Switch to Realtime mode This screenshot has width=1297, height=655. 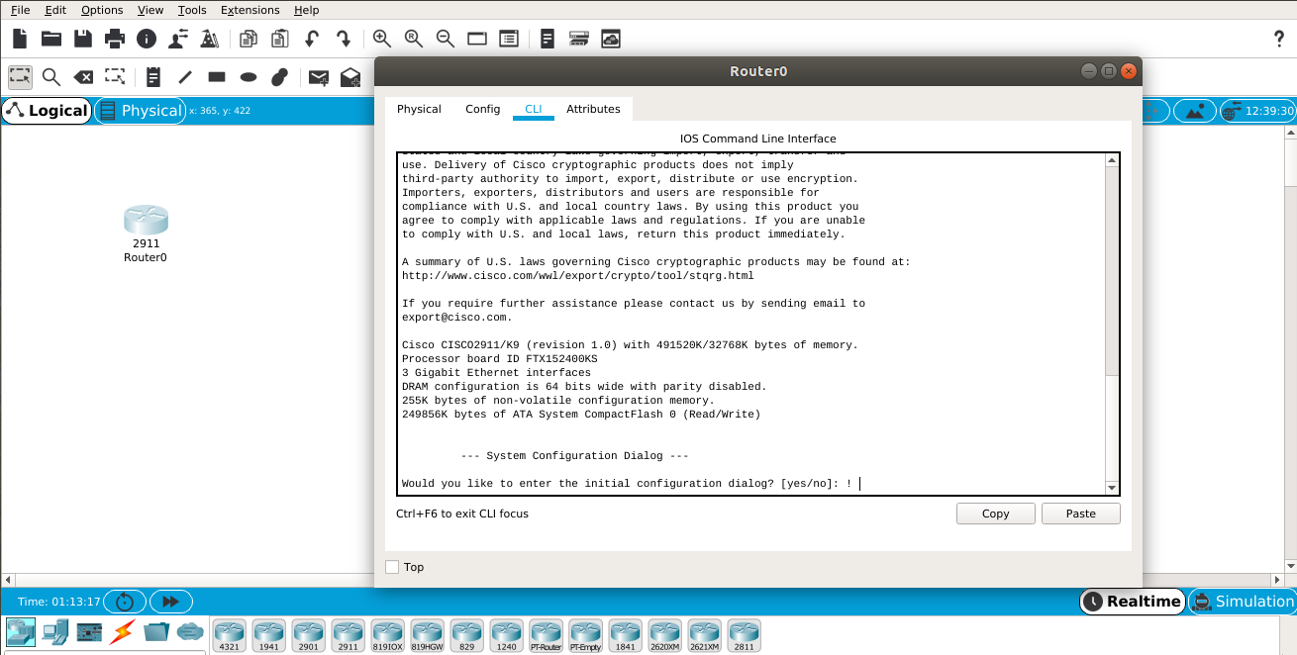point(1133,601)
